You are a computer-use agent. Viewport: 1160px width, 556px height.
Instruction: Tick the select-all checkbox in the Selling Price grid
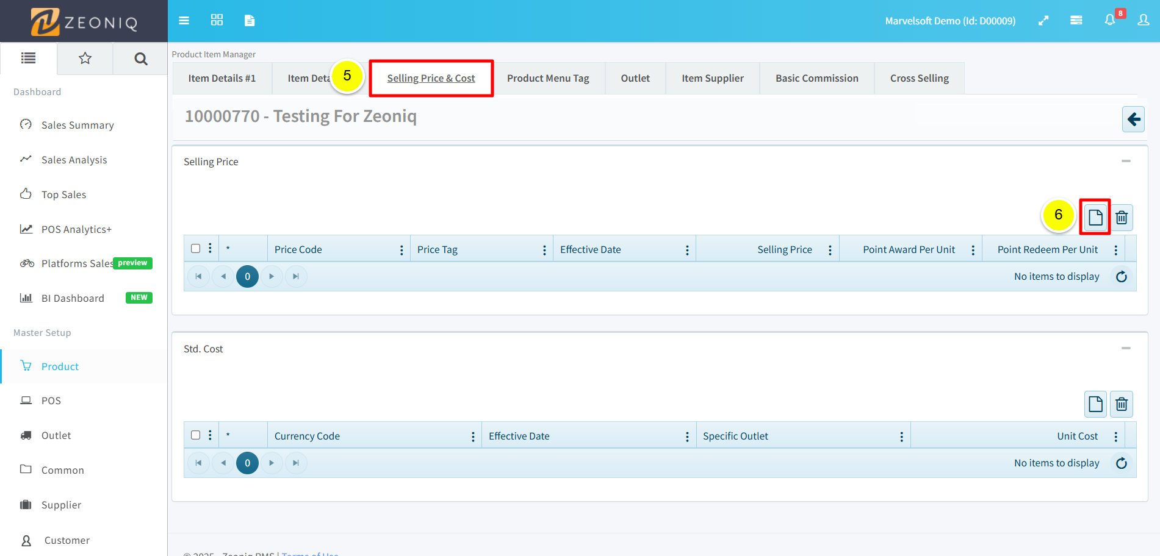coord(195,248)
